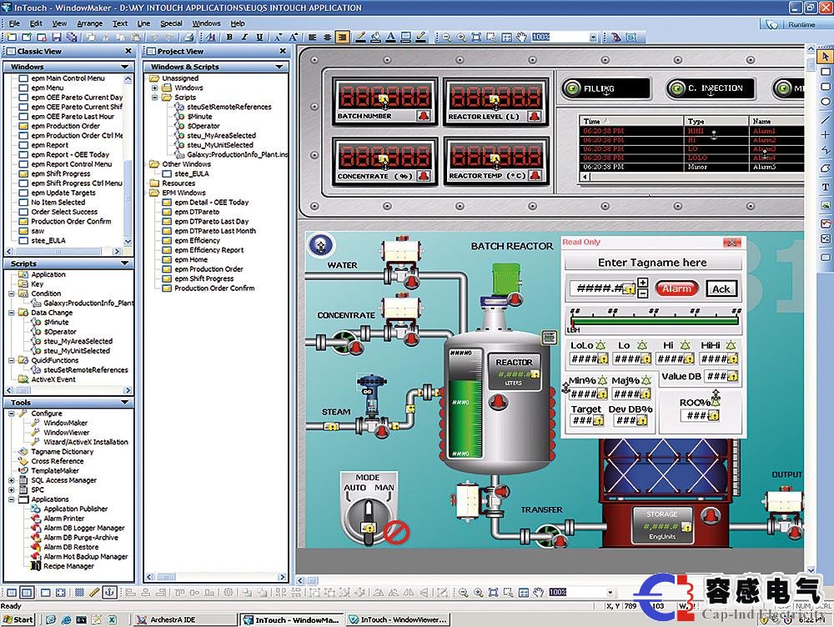834x627 pixels.
Task: Select the Text tool in right toolbox
Action: (x=825, y=187)
